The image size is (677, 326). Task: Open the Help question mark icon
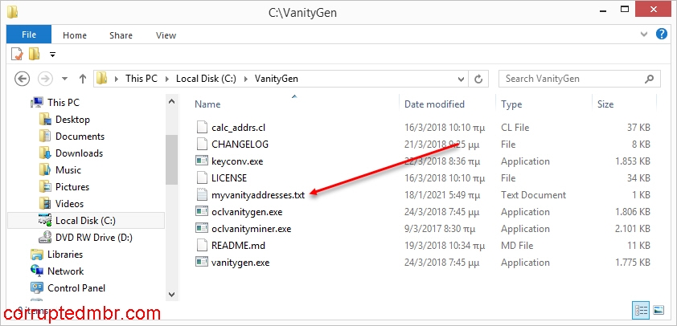coord(661,35)
